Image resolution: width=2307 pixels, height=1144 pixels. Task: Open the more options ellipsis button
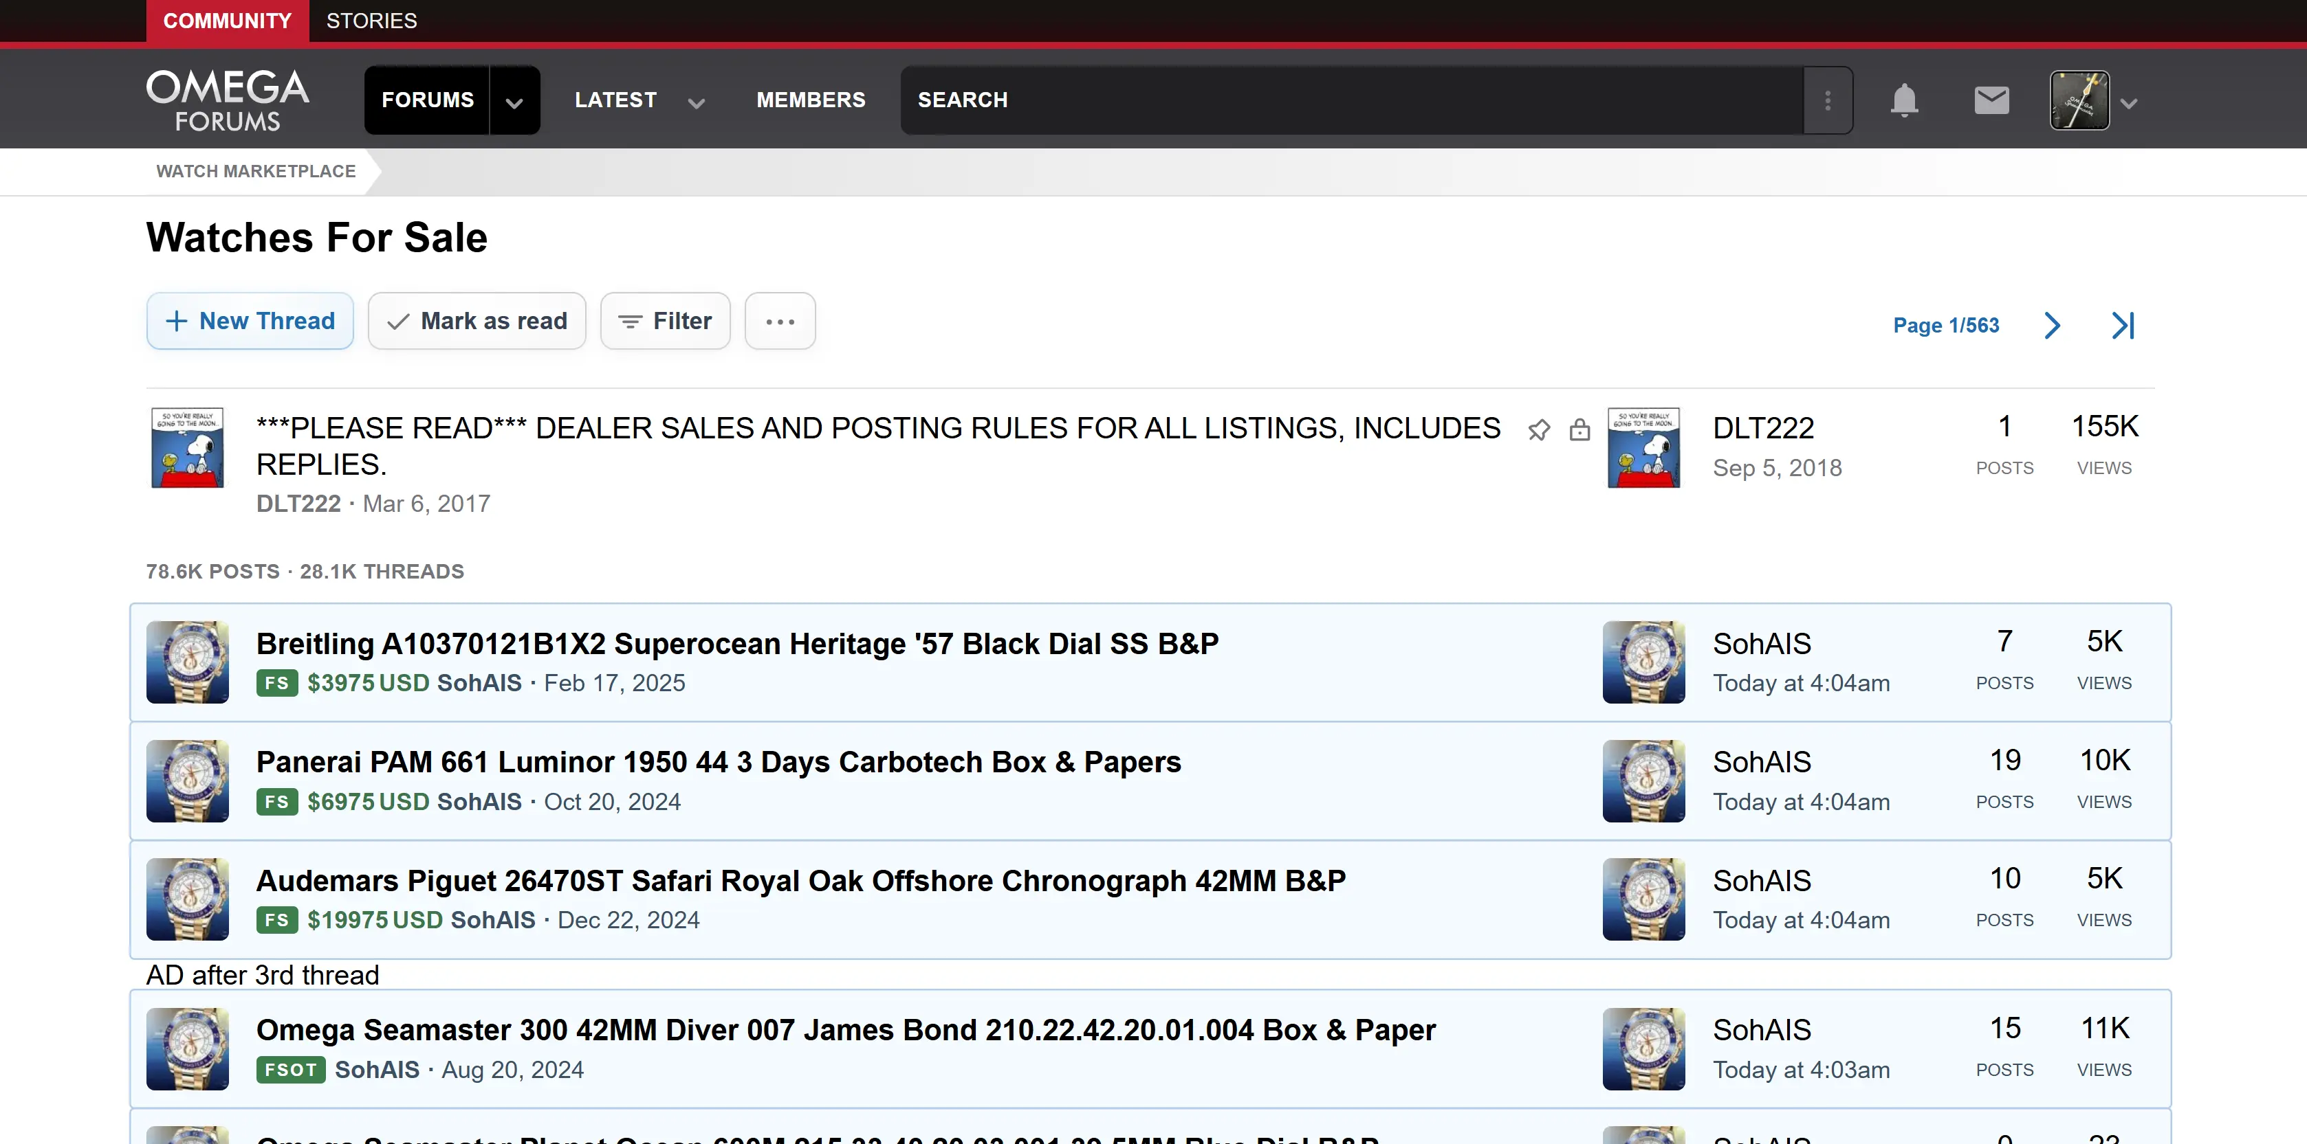click(779, 322)
